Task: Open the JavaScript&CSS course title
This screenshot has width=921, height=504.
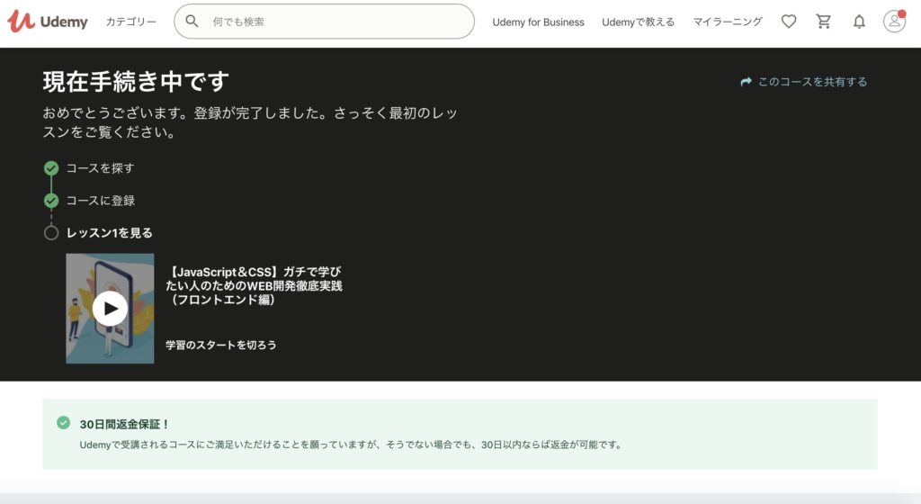Action: pos(254,285)
